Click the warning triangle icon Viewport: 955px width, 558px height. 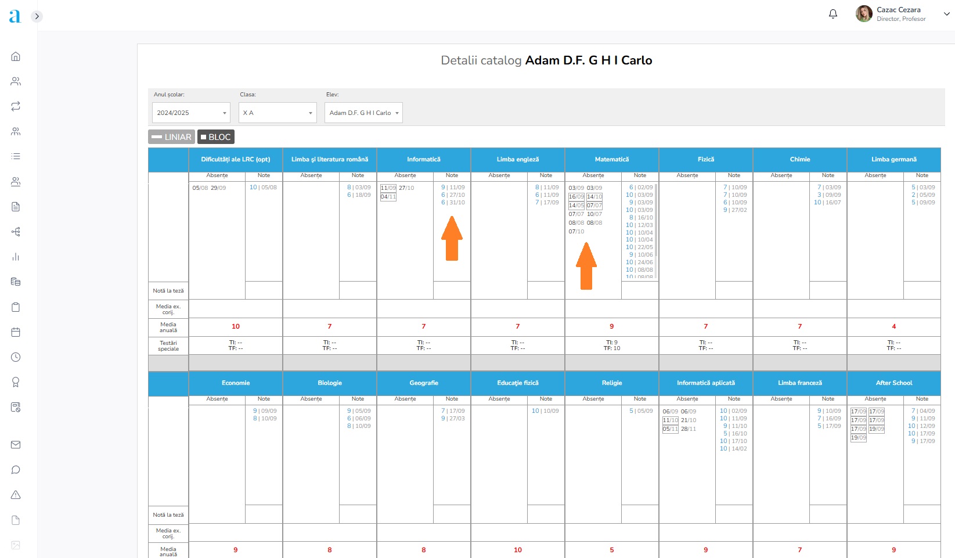tap(16, 495)
